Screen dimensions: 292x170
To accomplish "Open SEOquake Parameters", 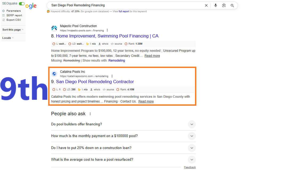I will pyautogui.click(x=11, y=11).
